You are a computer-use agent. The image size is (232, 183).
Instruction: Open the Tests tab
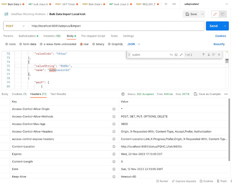tap(114, 36)
